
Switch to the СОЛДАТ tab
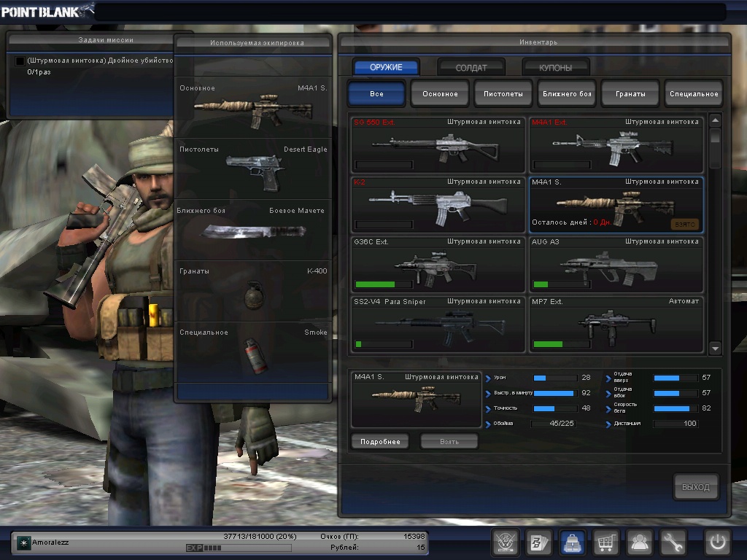[x=471, y=67]
